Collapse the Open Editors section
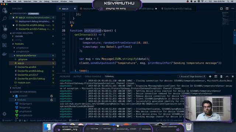The height and width of the screenshot is (132, 236). click(x=11, y=14)
